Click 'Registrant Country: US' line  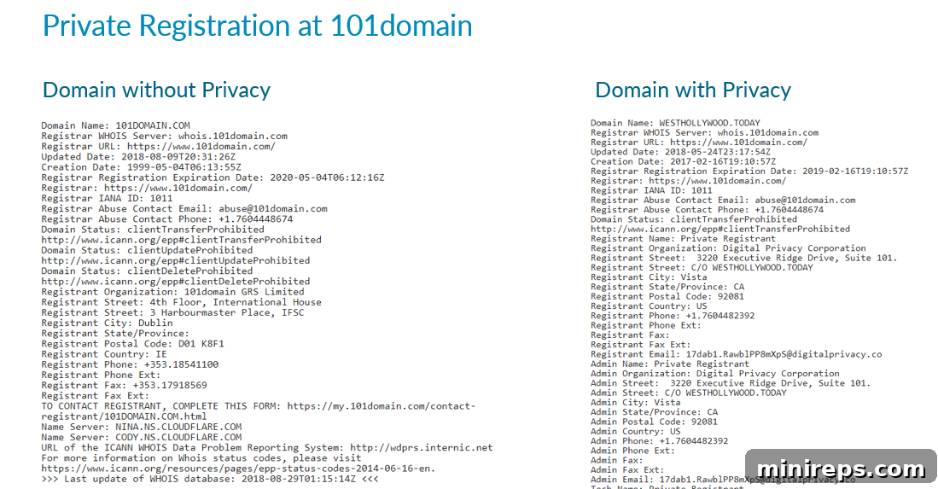coord(649,306)
